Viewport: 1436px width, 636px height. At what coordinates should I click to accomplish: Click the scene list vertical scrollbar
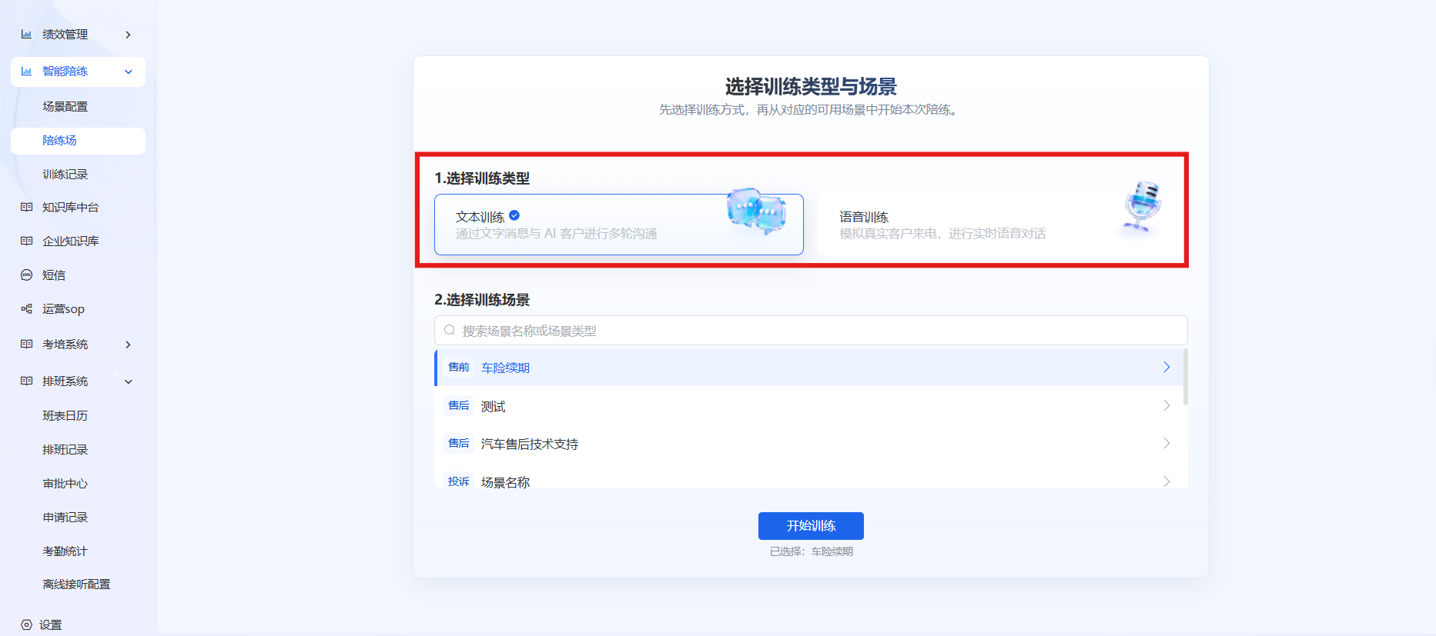[1185, 377]
